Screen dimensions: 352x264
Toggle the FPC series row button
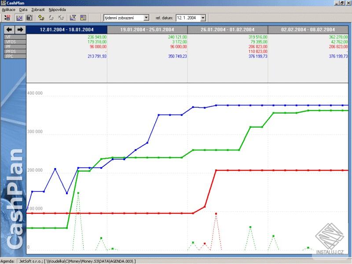(15, 56)
